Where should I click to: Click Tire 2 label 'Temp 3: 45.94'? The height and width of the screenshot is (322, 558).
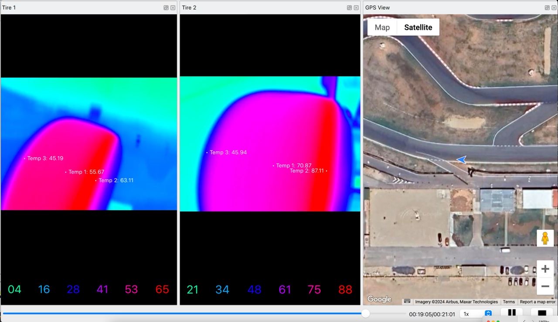pos(228,153)
